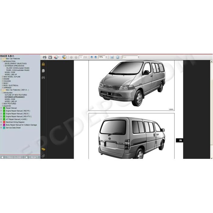Click the left arrow beside TREE CLOSE
The height and width of the screenshot is (213, 213).
[2, 157]
